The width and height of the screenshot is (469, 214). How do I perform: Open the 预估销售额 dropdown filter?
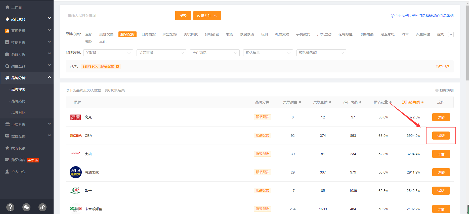click(321, 53)
